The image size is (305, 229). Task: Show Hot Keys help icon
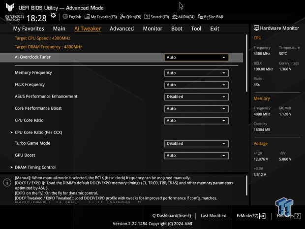click(298, 216)
